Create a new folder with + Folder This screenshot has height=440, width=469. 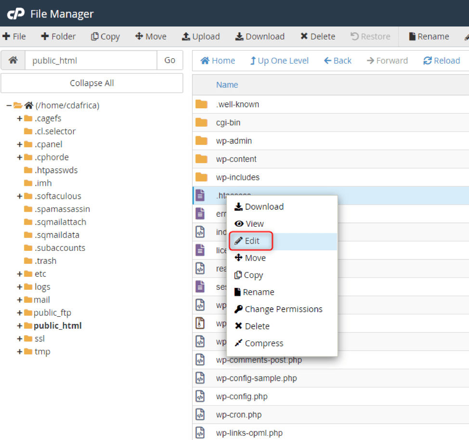coord(58,37)
